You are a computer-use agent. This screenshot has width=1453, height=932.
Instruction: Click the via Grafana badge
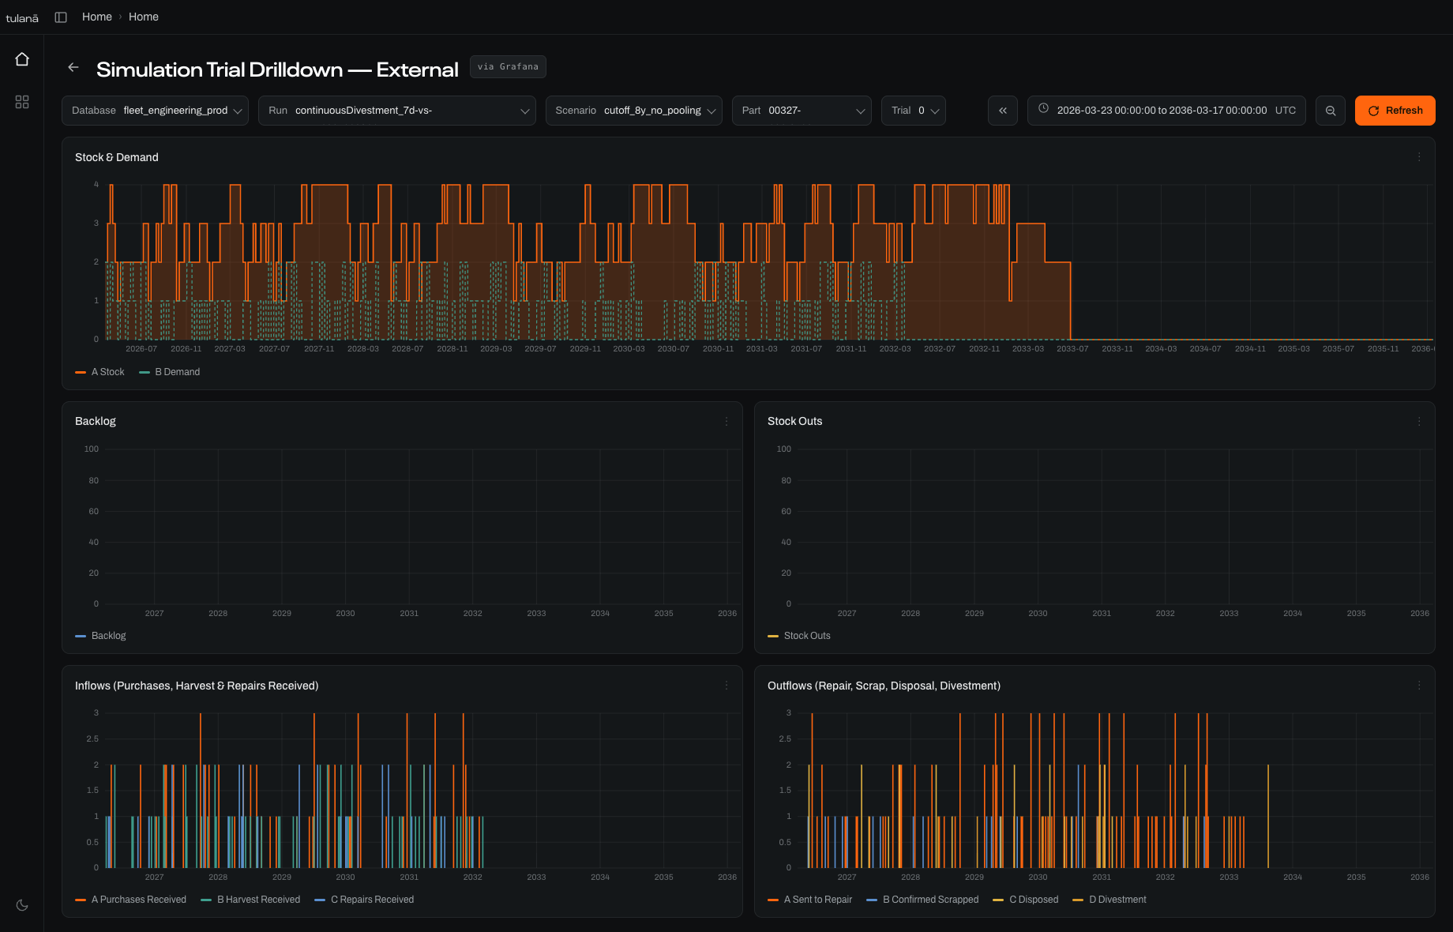pyautogui.click(x=508, y=66)
